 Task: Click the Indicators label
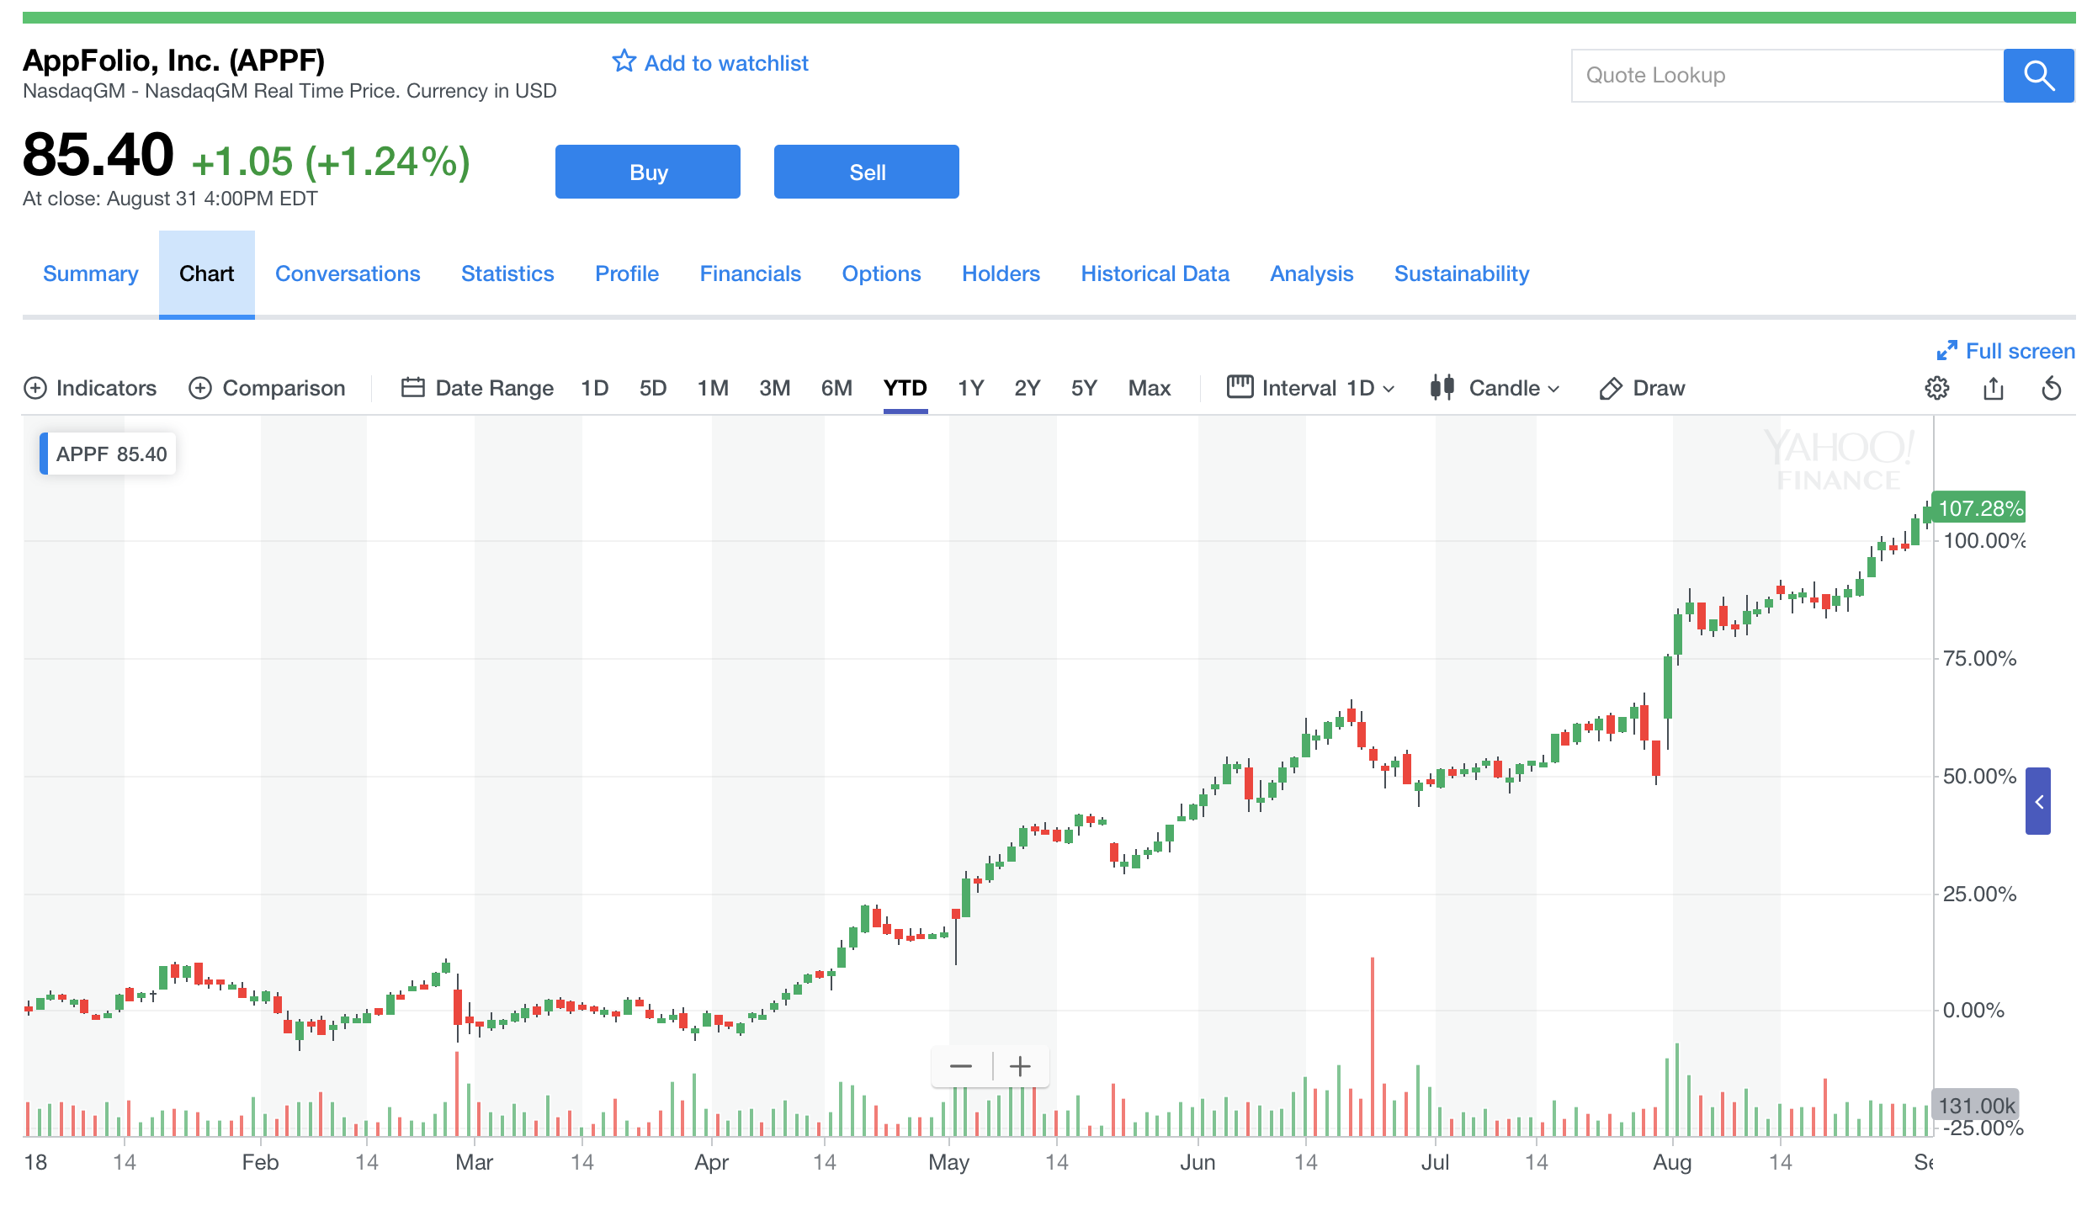pos(106,388)
